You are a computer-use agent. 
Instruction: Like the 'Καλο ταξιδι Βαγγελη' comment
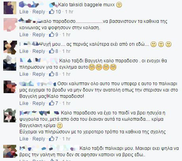24,74
